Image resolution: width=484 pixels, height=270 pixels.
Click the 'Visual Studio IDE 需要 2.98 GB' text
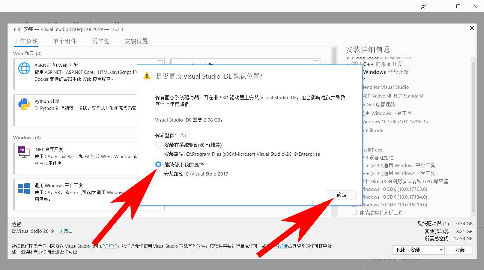tap(189, 120)
